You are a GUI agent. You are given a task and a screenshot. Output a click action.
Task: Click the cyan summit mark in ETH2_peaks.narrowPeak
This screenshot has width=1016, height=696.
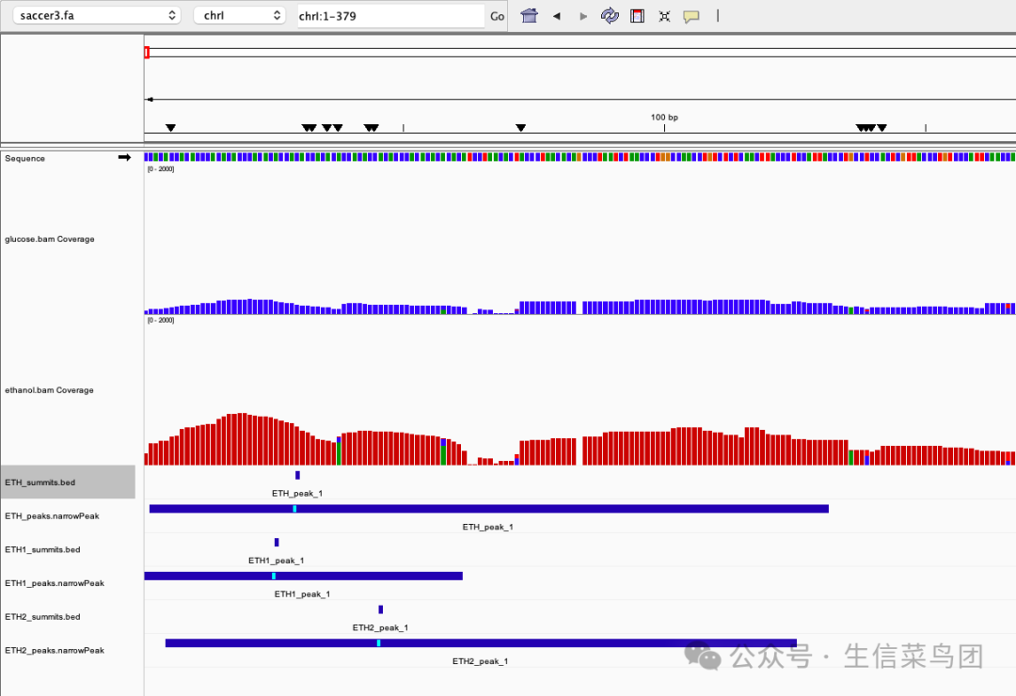tap(378, 643)
